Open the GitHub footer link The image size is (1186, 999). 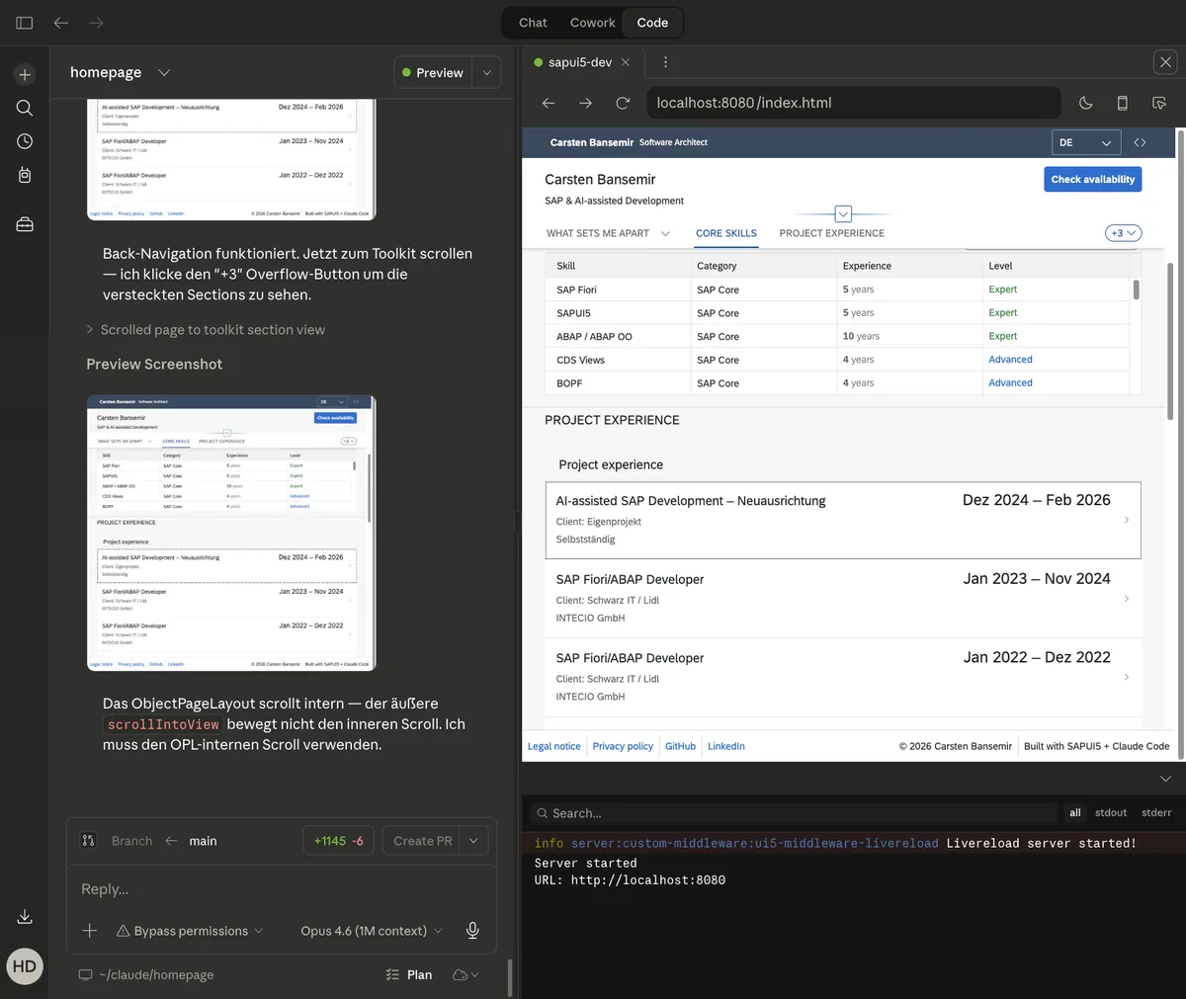coord(680,746)
